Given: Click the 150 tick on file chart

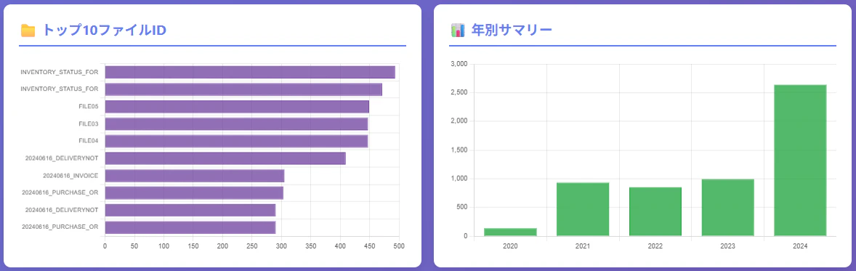Looking at the screenshot, I should coord(193,246).
